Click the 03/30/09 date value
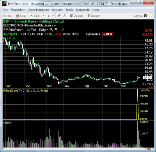156x152 pixels. [11, 34]
